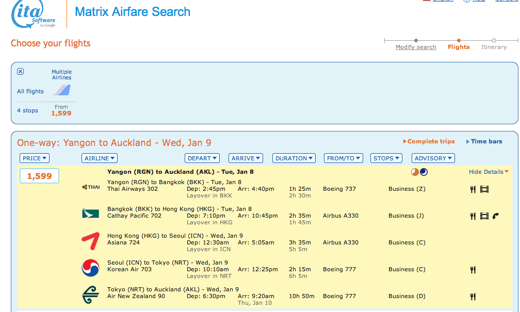Open the AIRLINE filter dropdown

100,158
